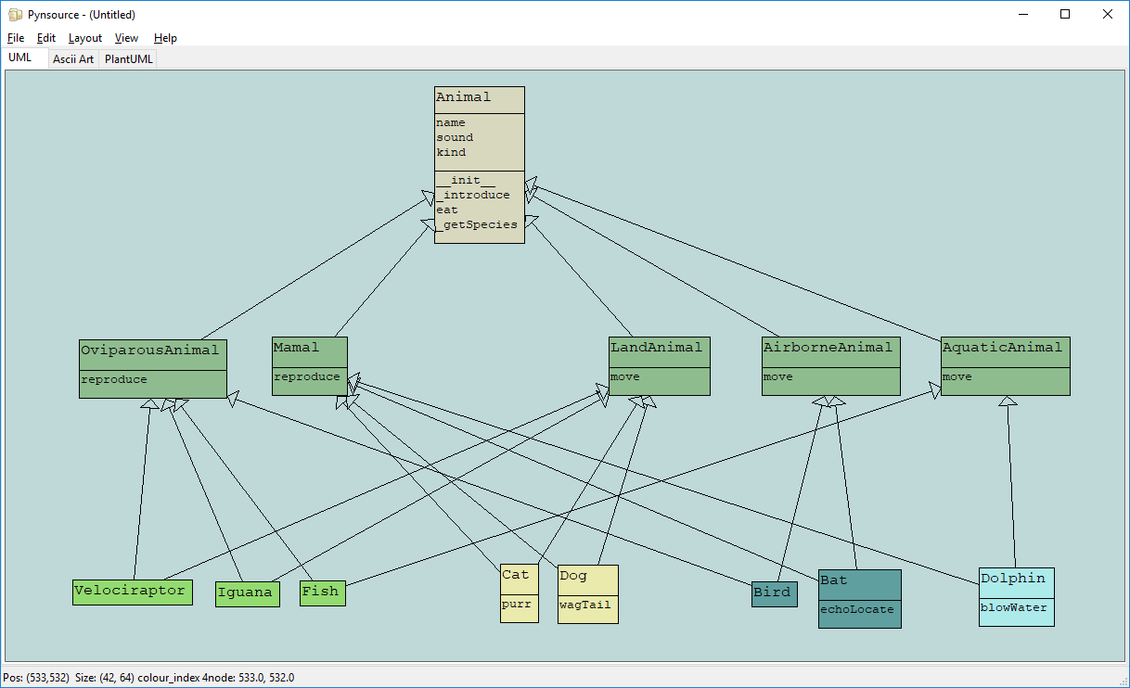Click the Bat class node
The image size is (1130, 688).
[859, 581]
